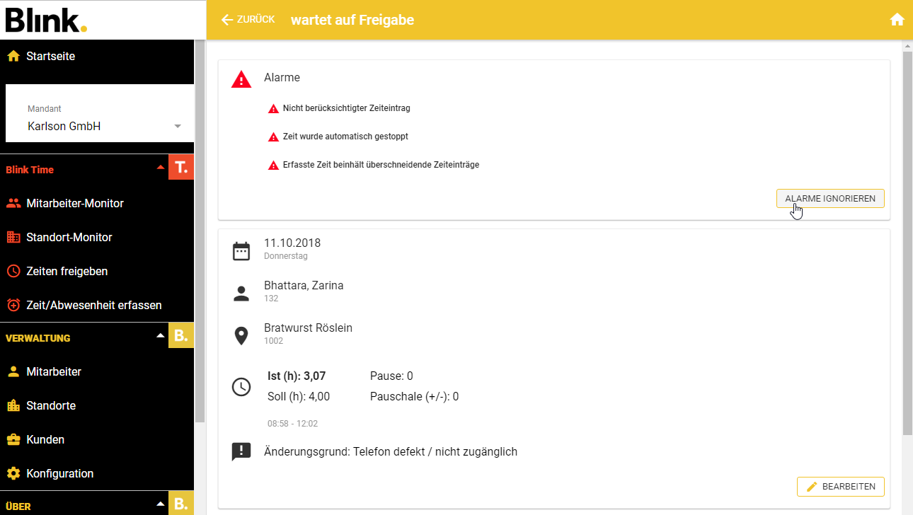Collapse the ÜBER section
The width and height of the screenshot is (913, 515).
click(161, 504)
